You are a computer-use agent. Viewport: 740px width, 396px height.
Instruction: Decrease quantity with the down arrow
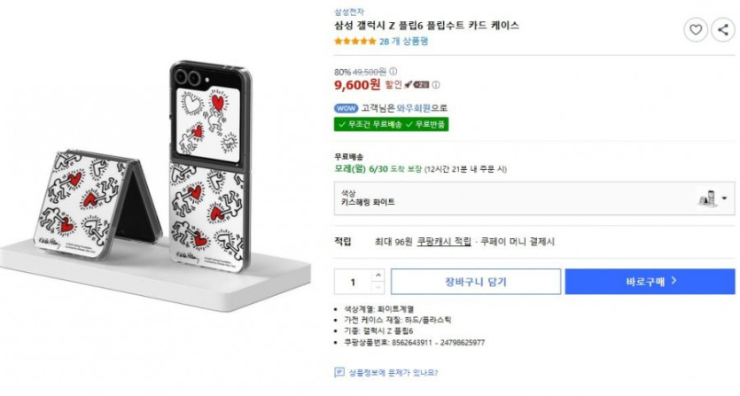(378, 287)
